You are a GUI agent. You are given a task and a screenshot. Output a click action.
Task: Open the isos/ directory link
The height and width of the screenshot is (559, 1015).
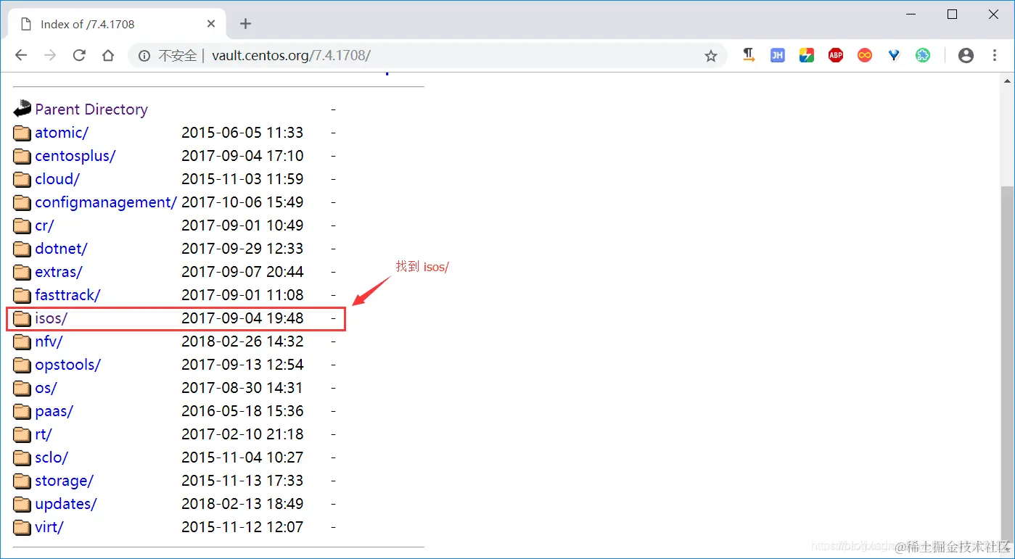(51, 318)
